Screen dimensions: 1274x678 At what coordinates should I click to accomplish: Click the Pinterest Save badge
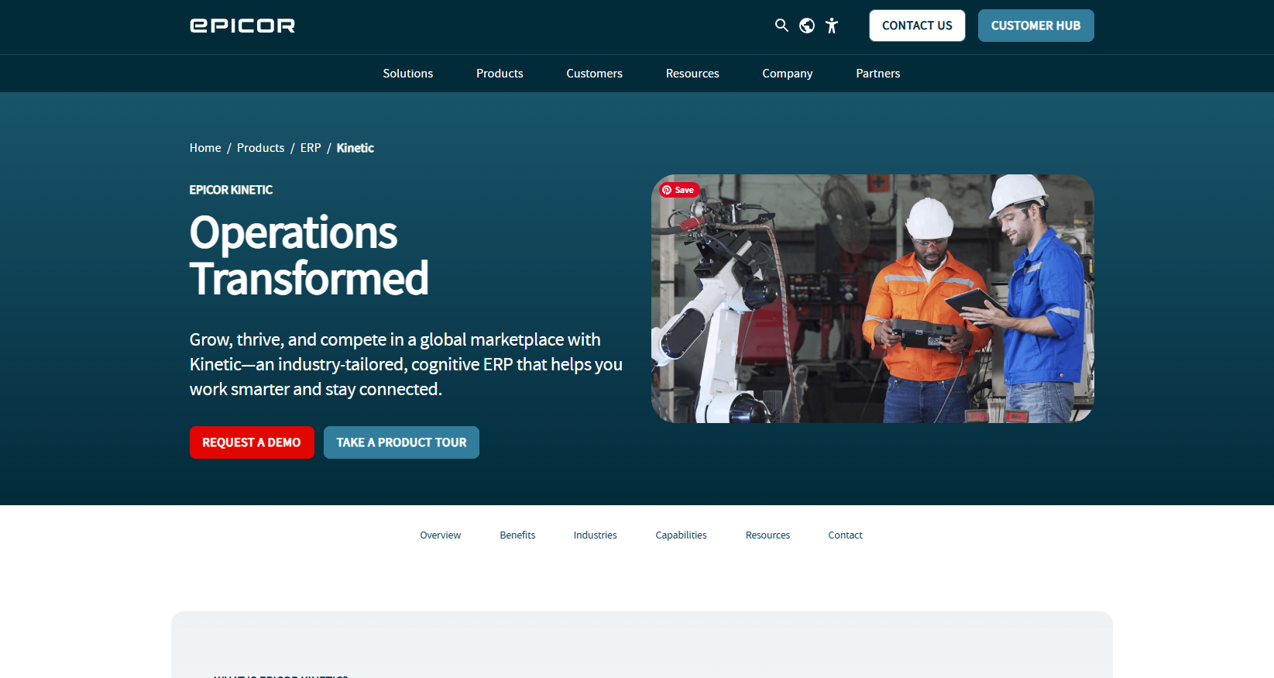coord(679,190)
